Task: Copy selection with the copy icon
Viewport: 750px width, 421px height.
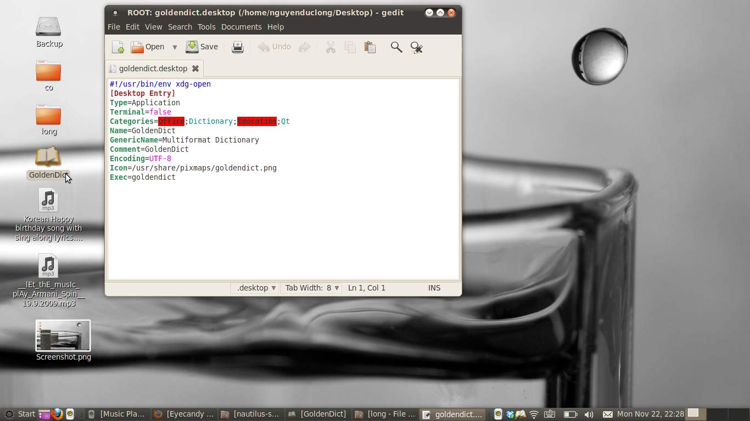Action: [350, 47]
